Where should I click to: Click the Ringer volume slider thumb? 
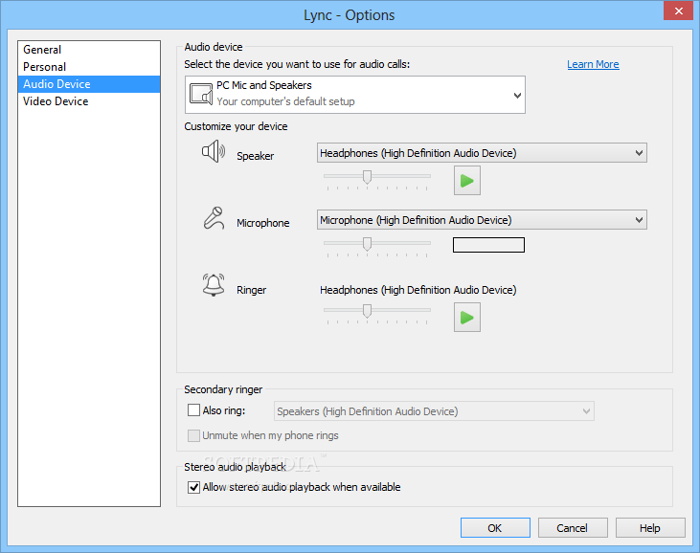coord(367,311)
